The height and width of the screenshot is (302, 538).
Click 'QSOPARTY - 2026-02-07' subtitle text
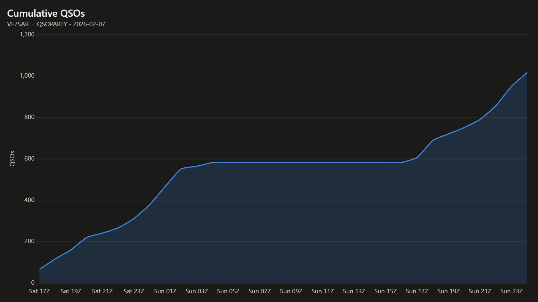(71, 24)
